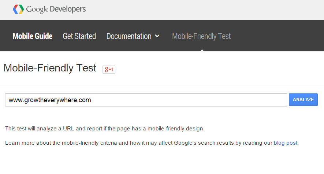Click the Mobile-Friendly Test page heading

(x=50, y=68)
